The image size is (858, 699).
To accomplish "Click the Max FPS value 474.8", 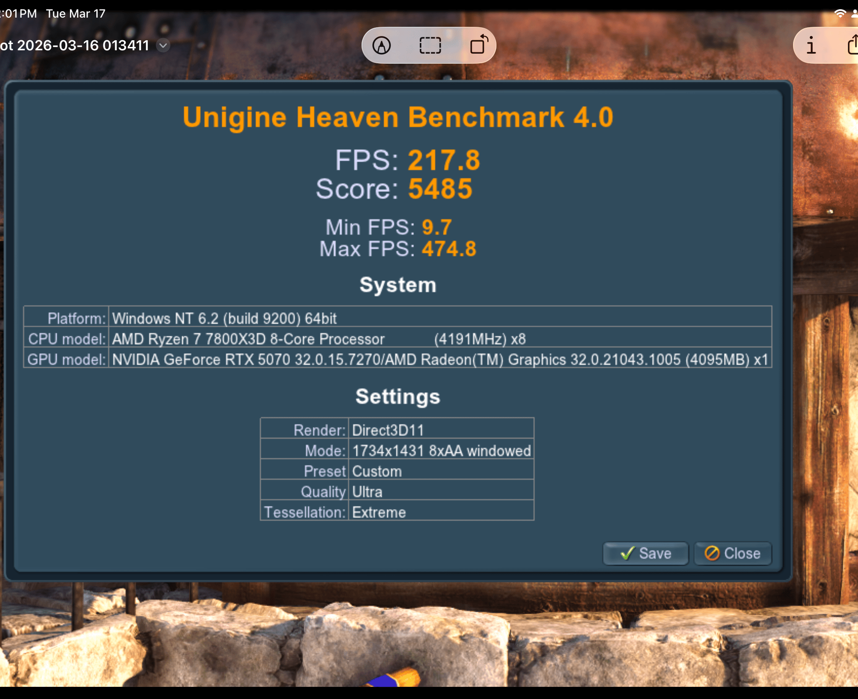I will click(449, 249).
